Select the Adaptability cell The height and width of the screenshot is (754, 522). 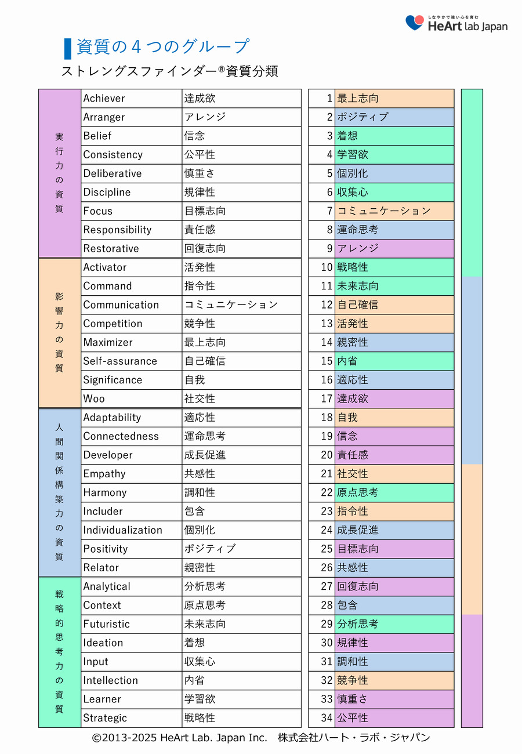pyautogui.click(x=132, y=418)
